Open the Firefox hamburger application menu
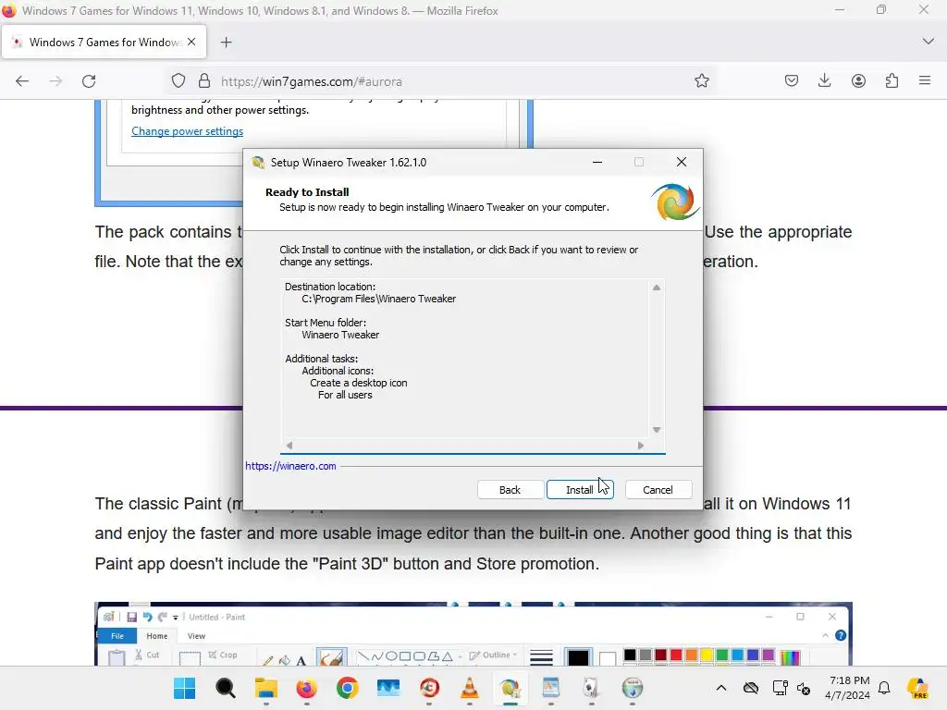Screen dimensions: 947x710 (925, 81)
